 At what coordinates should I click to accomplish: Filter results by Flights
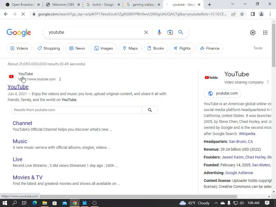182,48
